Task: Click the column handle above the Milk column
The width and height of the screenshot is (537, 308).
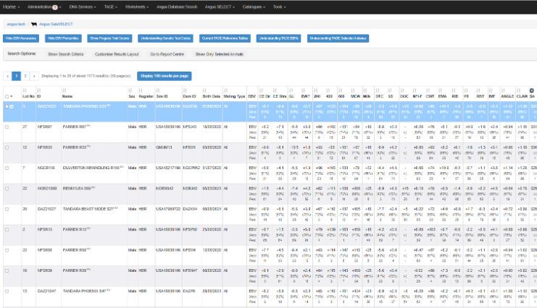Action: 365,90
